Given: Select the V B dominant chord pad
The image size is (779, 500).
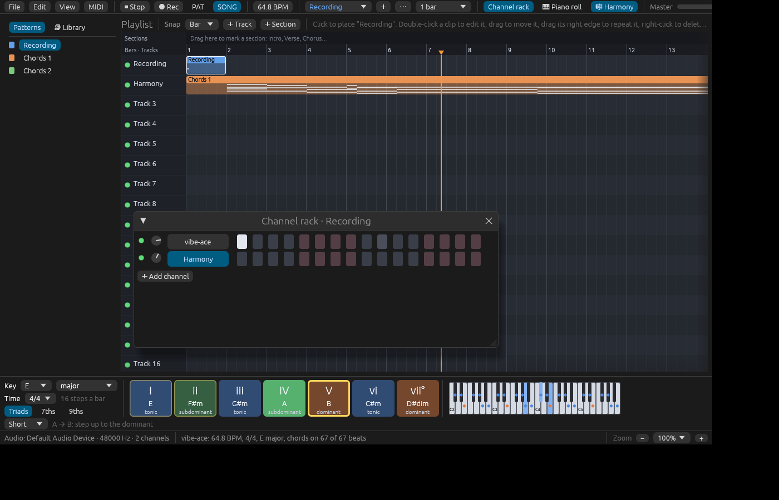Looking at the screenshot, I should coord(329,398).
